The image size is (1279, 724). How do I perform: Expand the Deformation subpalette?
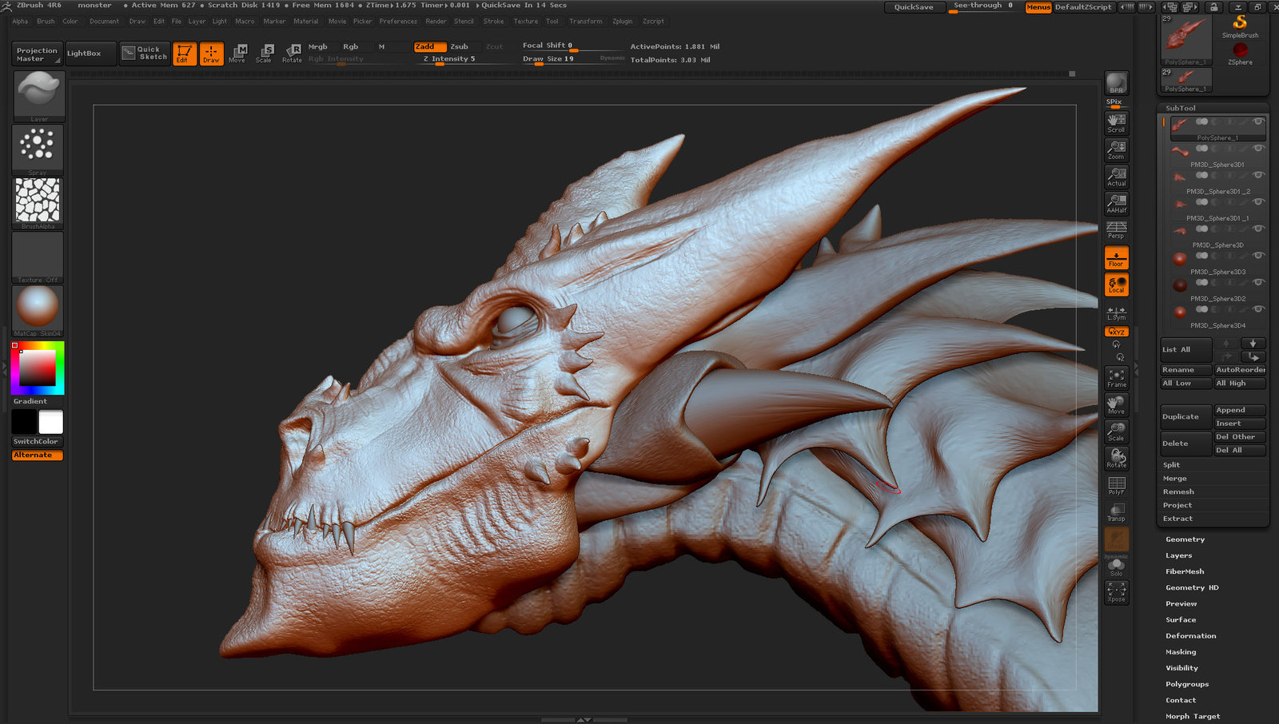[x=1190, y=636]
